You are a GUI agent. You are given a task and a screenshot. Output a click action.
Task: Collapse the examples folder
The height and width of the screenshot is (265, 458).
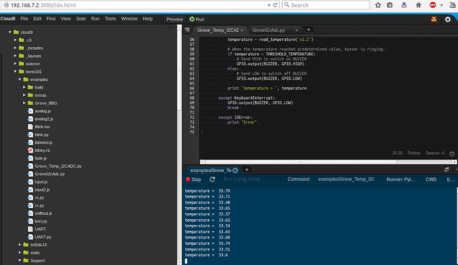pos(20,80)
